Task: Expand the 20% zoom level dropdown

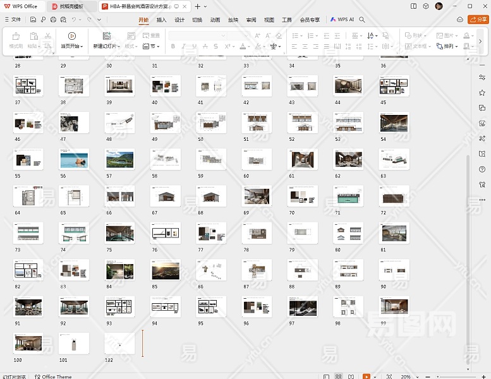Action: pyautogui.click(x=408, y=376)
